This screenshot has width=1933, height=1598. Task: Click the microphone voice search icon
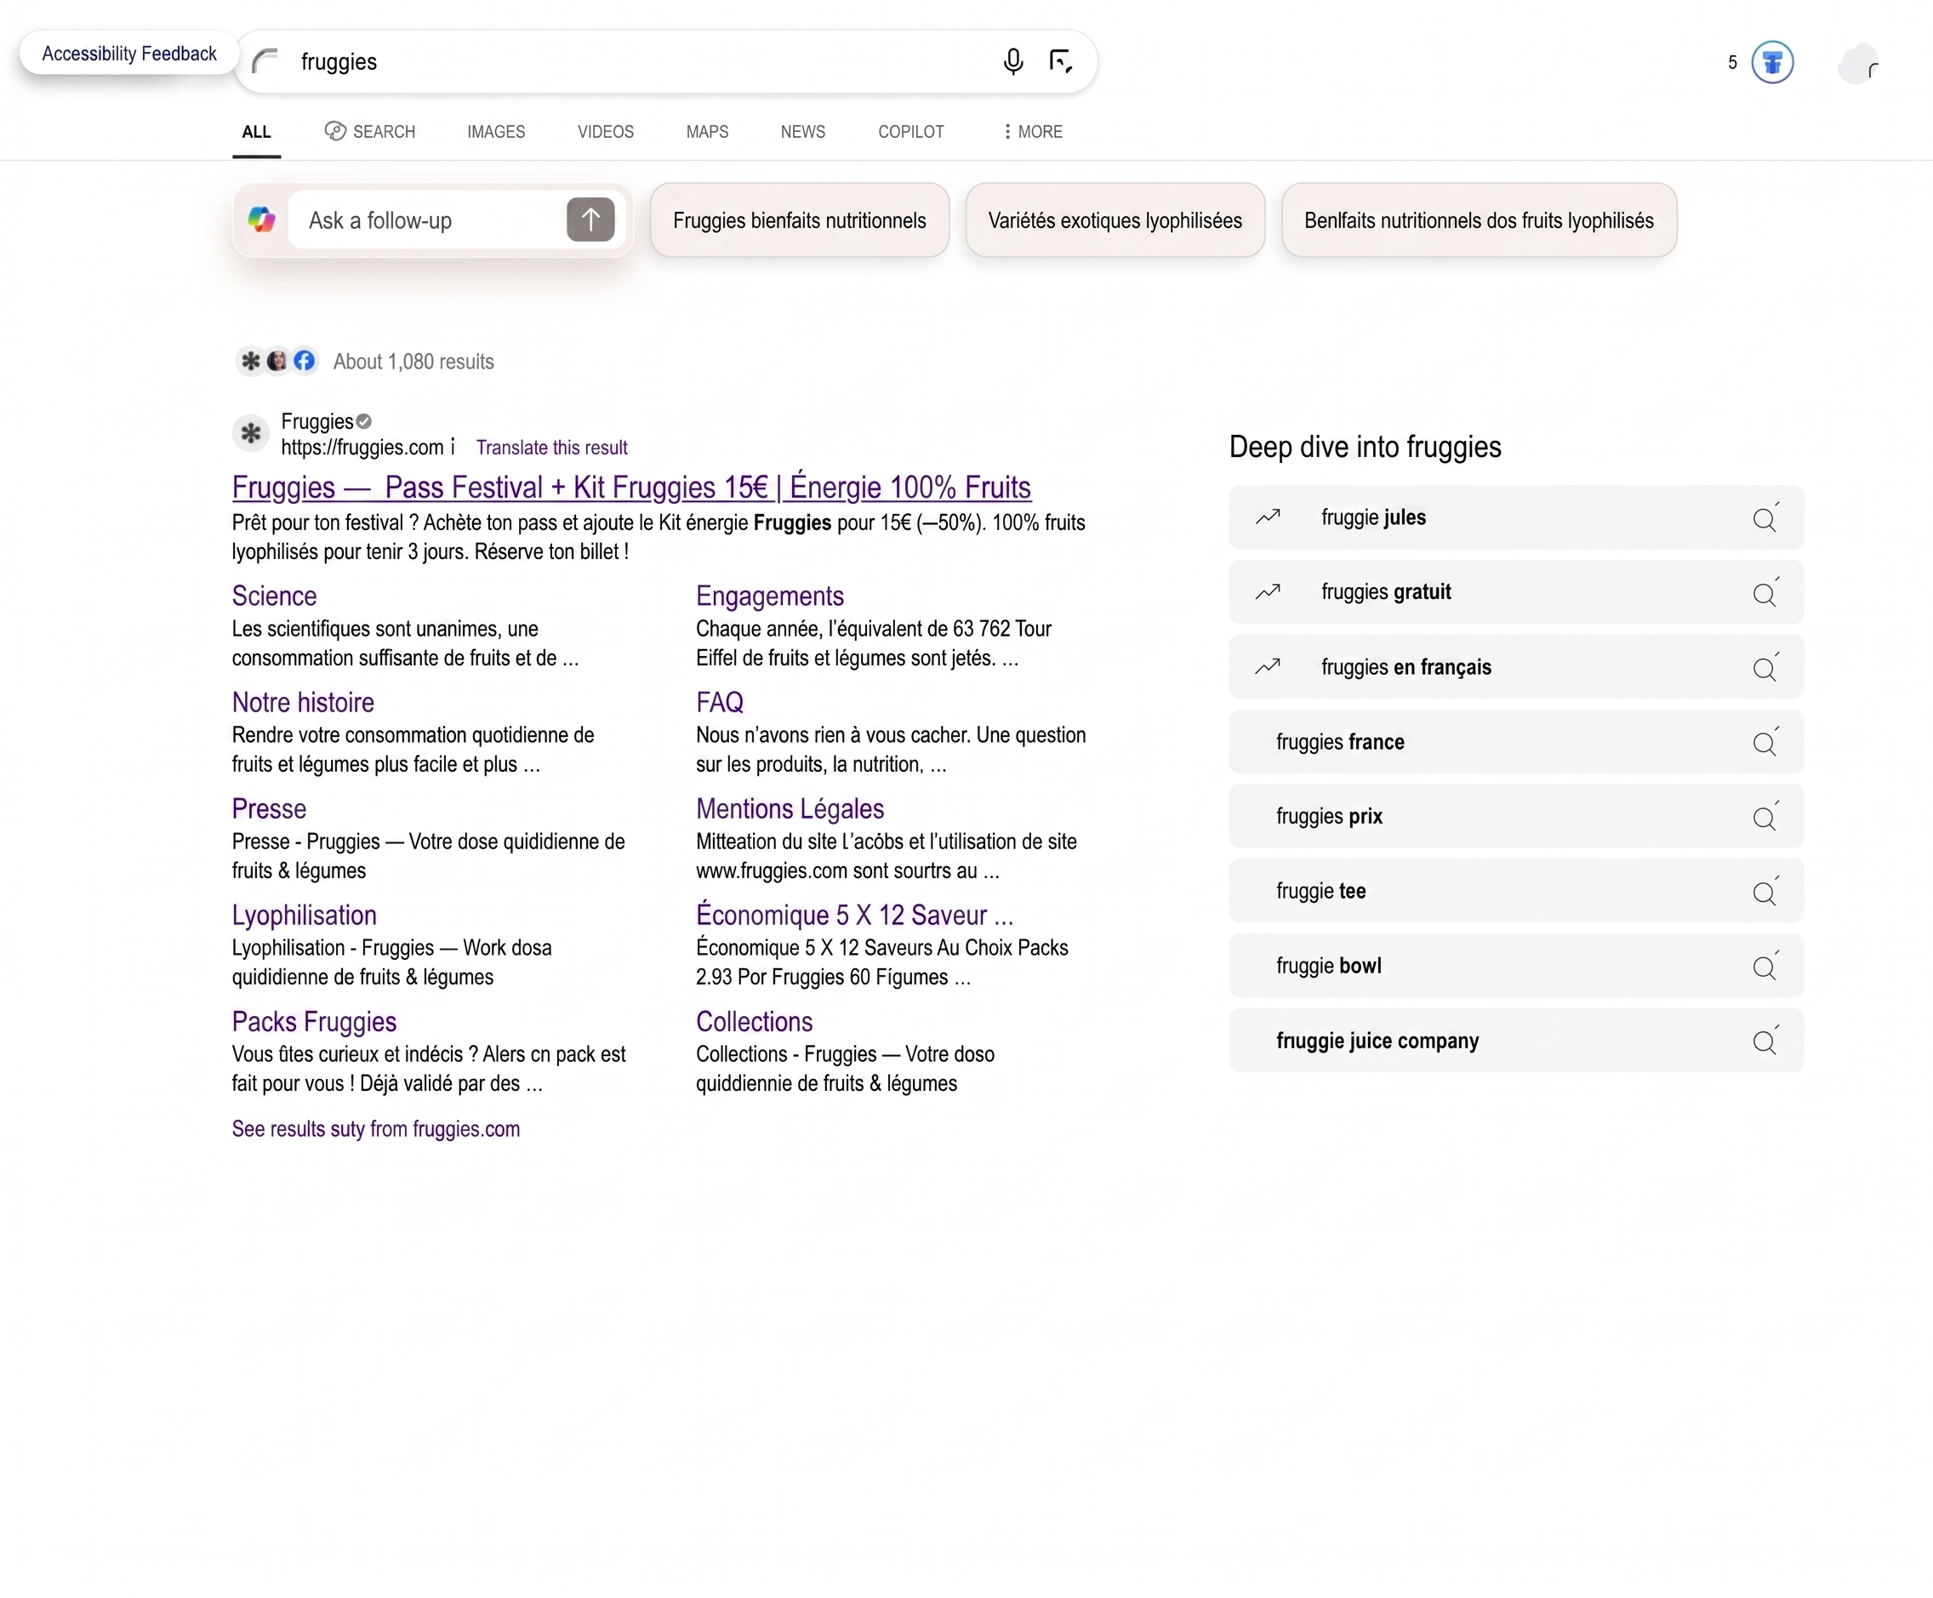[1012, 61]
